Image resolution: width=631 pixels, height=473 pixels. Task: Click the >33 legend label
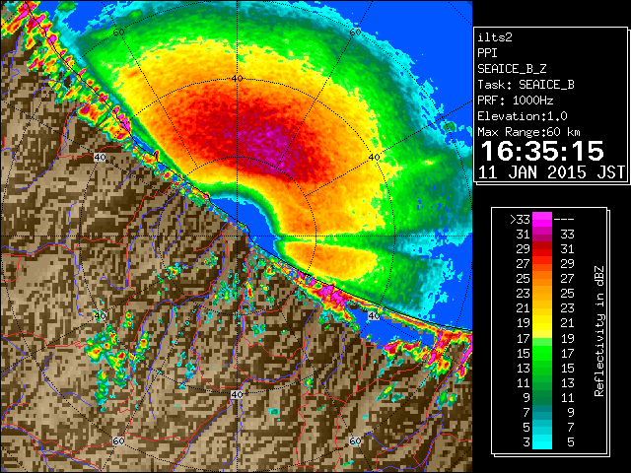tap(520, 219)
